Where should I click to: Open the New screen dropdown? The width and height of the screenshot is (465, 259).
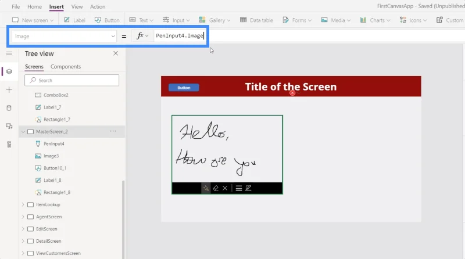33,20
